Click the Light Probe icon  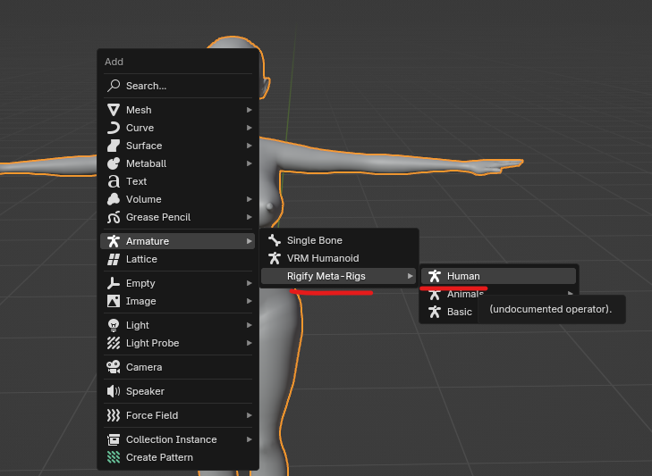tap(114, 343)
